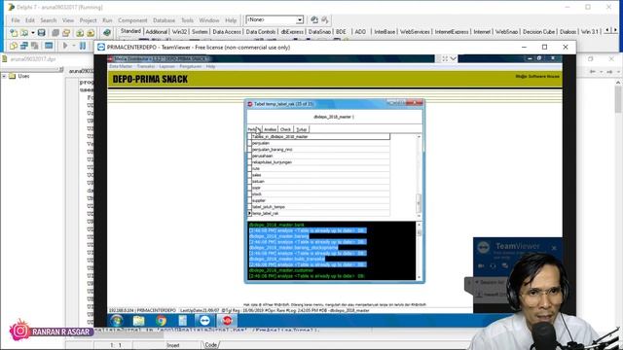The width and height of the screenshot is (623, 350).
Task: Click the Pause icon in Delphi toolbar
Action: [x=83, y=46]
